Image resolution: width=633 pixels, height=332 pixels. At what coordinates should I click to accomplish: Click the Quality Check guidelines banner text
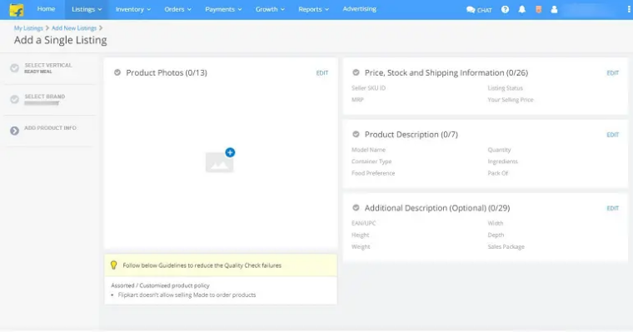(202, 265)
